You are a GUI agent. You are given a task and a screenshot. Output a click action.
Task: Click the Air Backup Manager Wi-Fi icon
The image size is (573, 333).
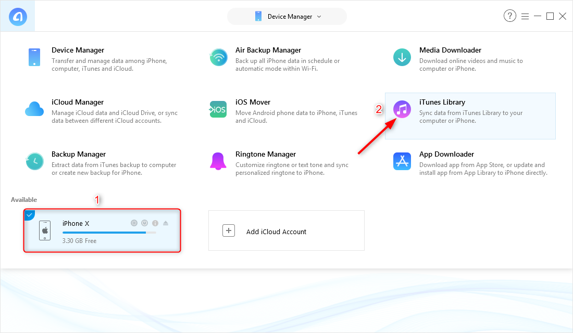(219, 57)
